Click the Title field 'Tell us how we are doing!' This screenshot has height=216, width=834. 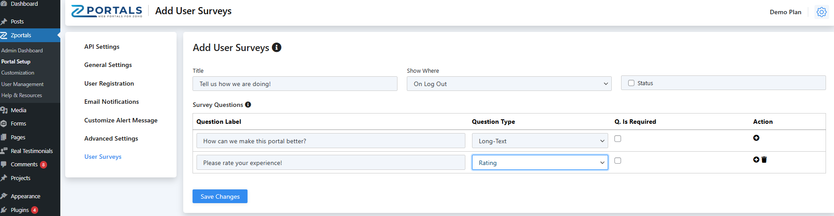pos(295,84)
